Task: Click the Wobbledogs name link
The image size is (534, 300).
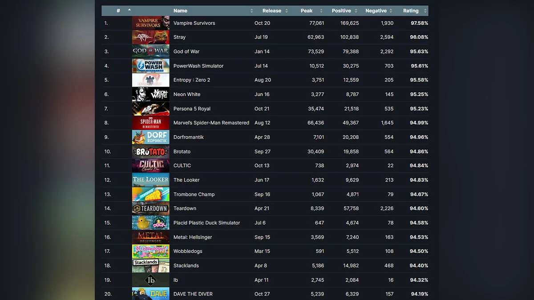Action: click(x=188, y=251)
